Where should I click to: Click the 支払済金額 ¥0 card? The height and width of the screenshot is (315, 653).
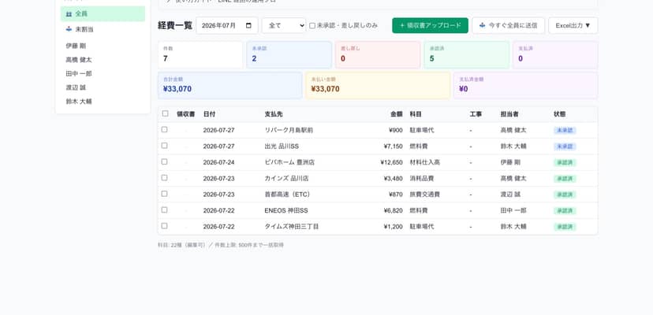[525, 85]
